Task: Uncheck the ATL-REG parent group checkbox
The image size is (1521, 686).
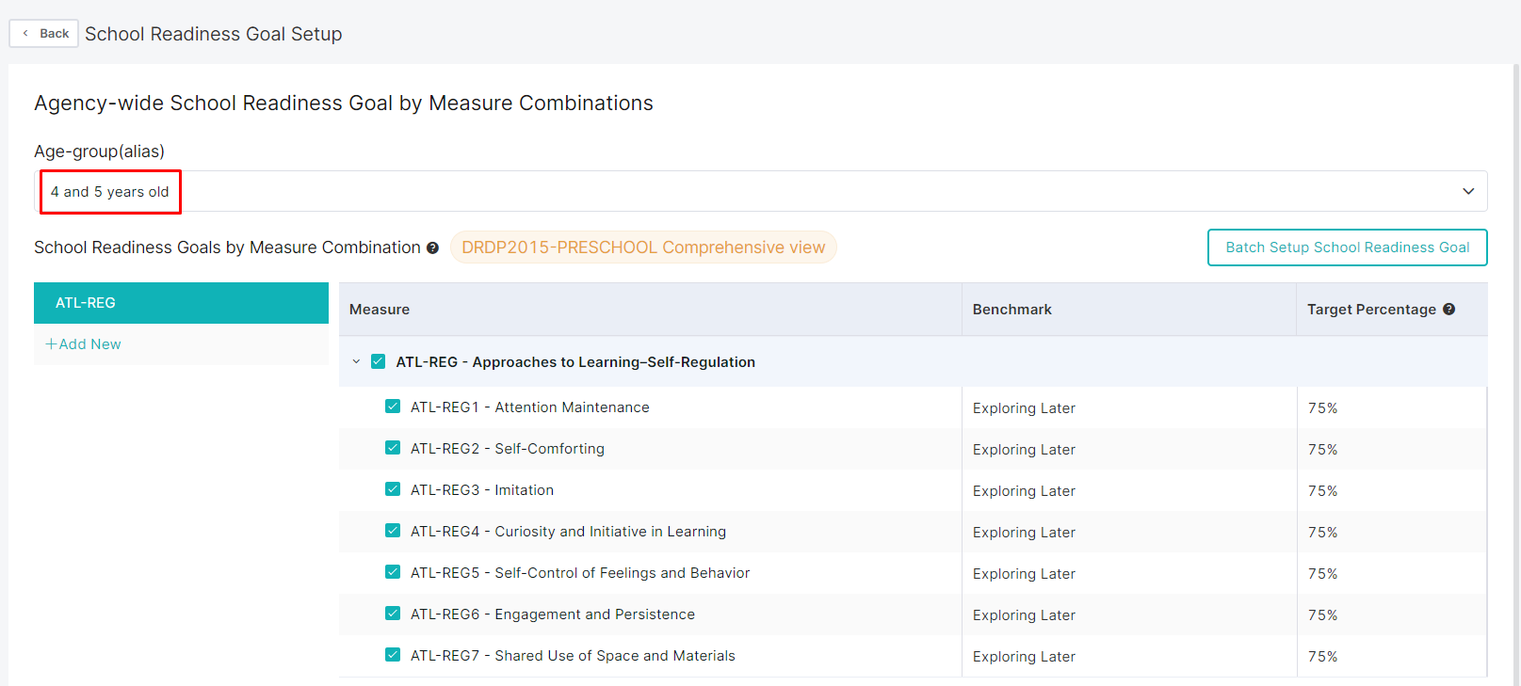Action: [x=379, y=361]
